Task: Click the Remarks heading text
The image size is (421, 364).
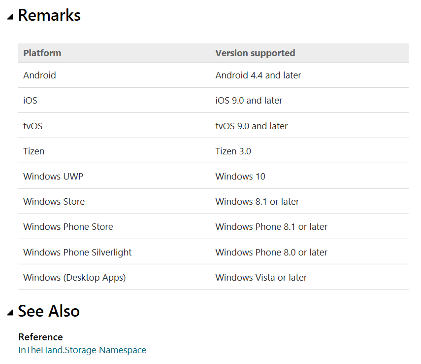Action: click(x=49, y=15)
